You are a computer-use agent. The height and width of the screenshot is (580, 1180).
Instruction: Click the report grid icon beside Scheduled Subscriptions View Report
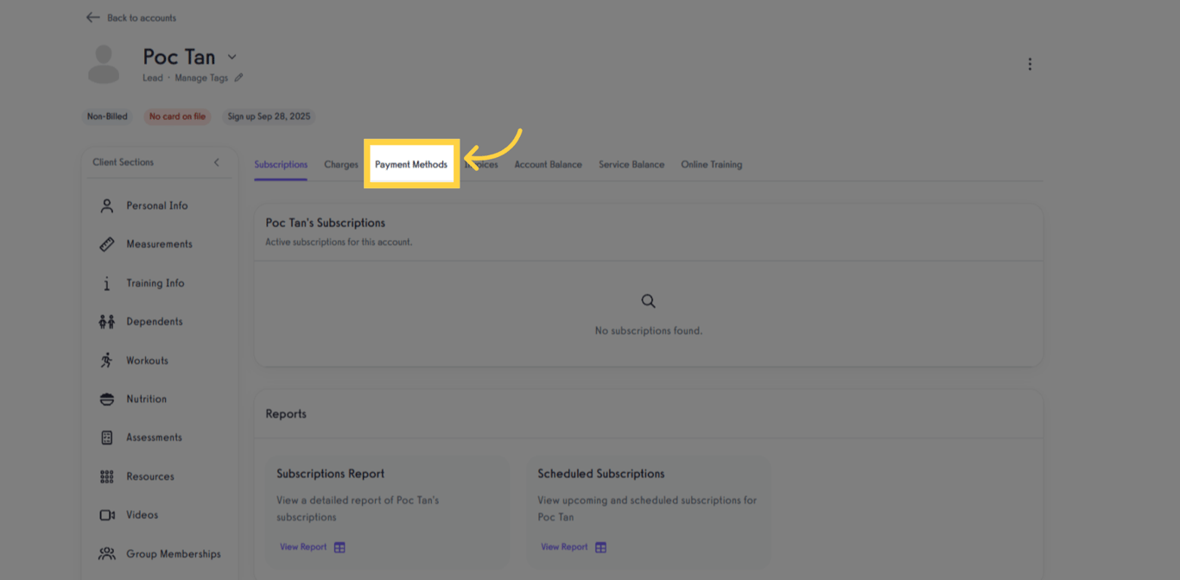[602, 546]
